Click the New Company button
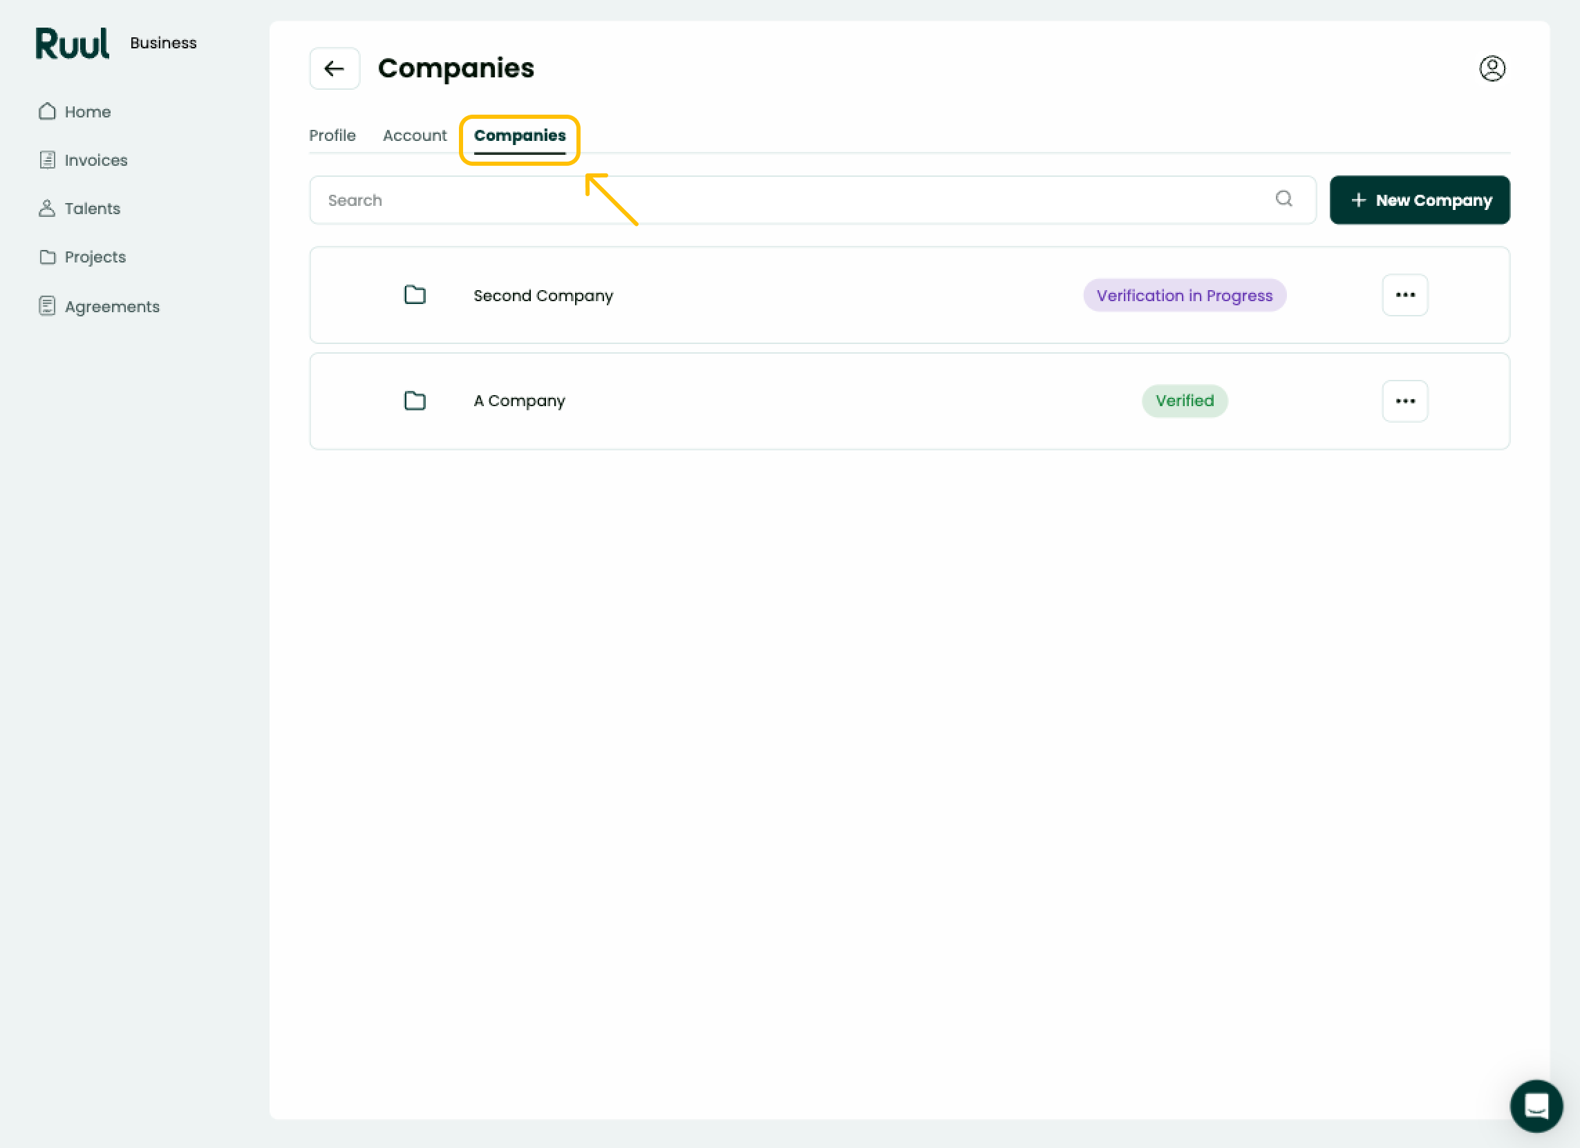Viewport: 1580px width, 1148px height. point(1420,200)
